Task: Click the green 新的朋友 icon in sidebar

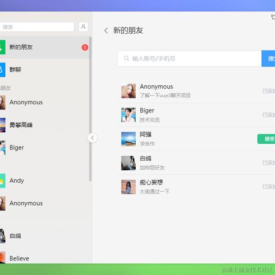Action: coord(2,48)
